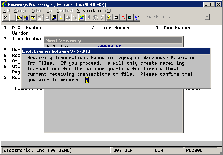Click the 500048-00 P.O. number value
Image resolution: width=223 pixels, height=155 pixels.
[x=109, y=46]
